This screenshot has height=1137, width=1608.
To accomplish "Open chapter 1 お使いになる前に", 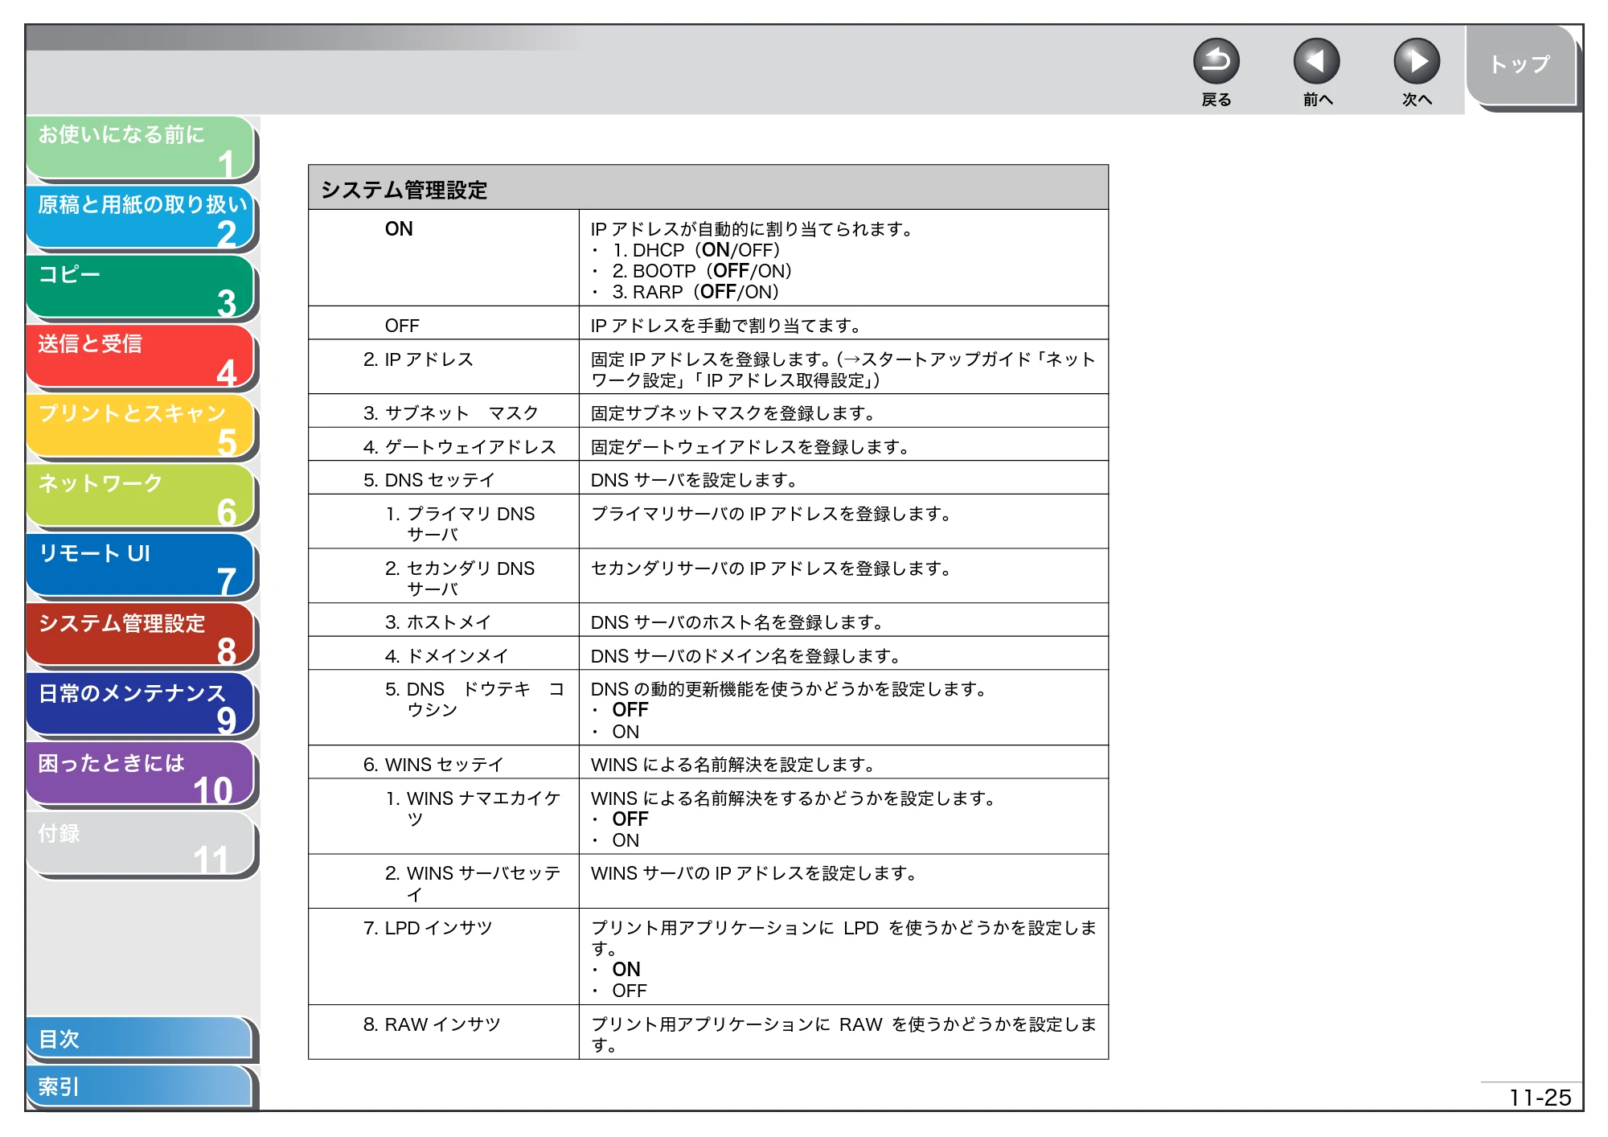I will point(141,147).
